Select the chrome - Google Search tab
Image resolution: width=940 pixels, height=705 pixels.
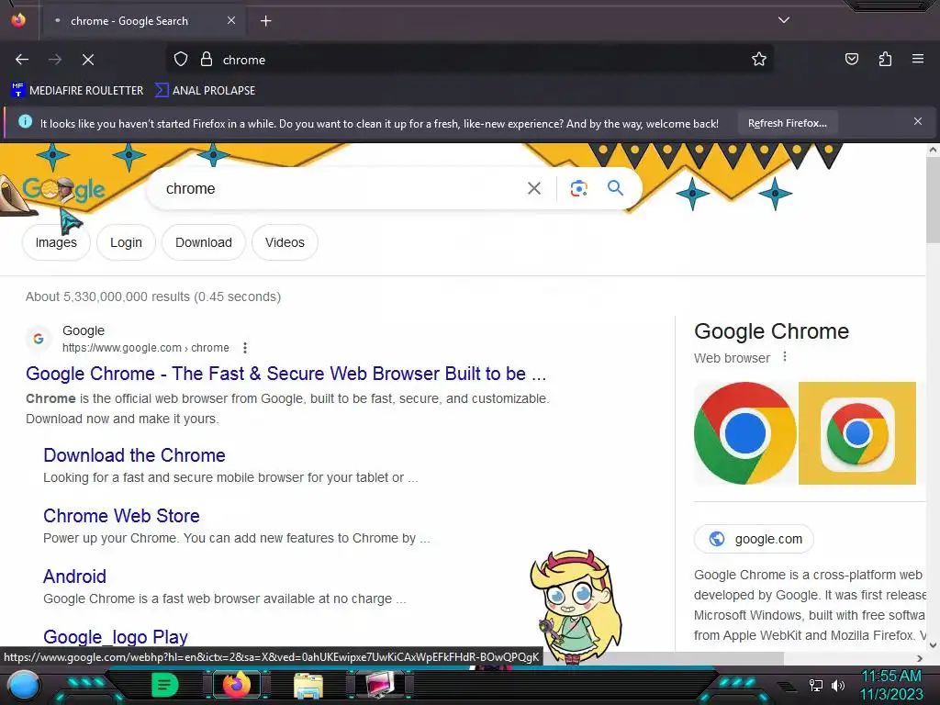coord(142,21)
